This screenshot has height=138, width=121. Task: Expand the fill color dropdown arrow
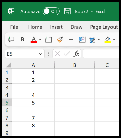pyautogui.click(x=114, y=39)
